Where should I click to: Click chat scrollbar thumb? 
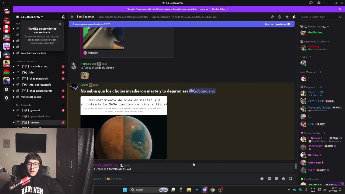[296, 166]
